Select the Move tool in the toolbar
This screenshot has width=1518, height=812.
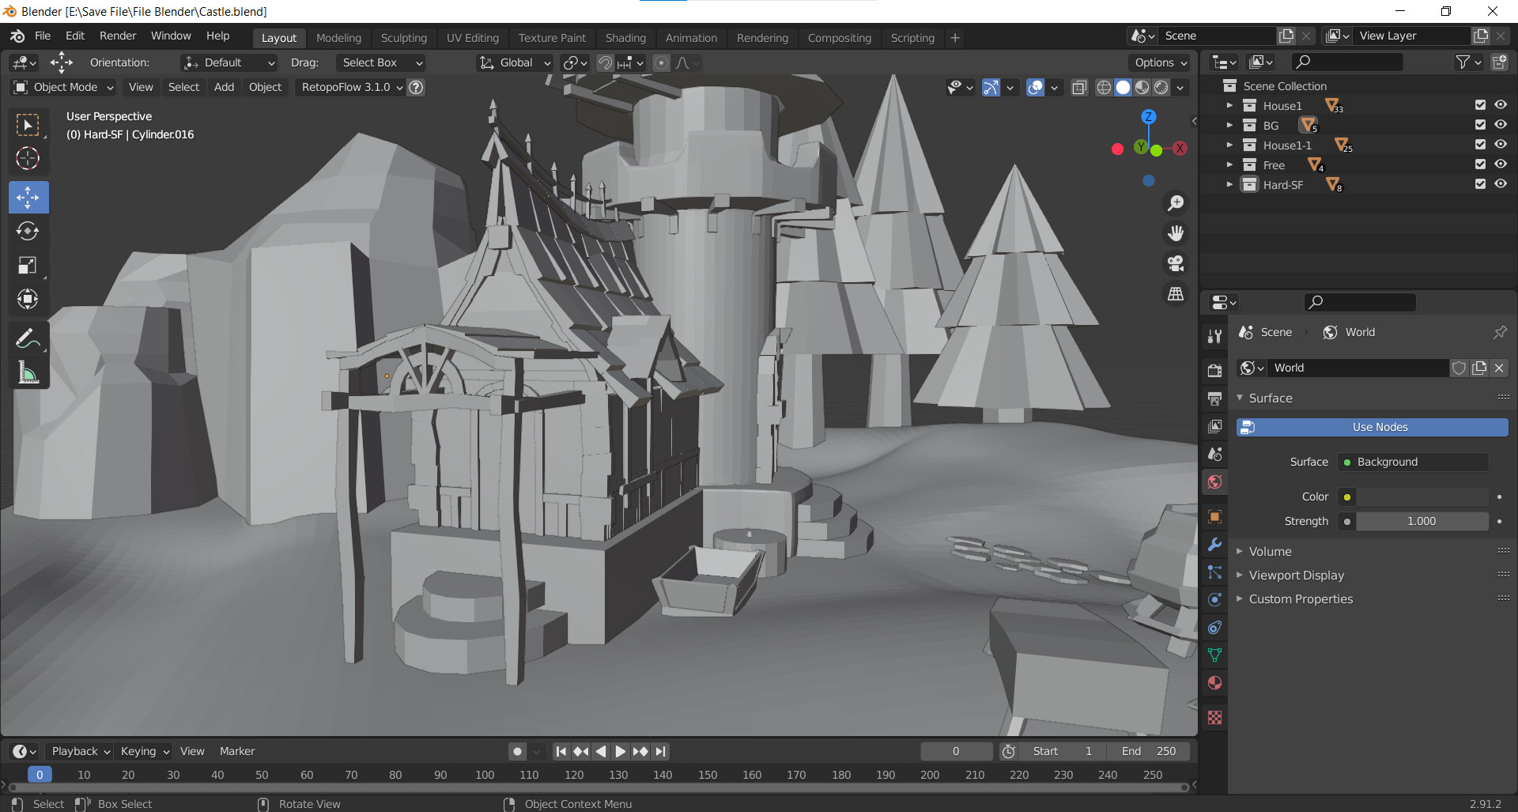28,197
